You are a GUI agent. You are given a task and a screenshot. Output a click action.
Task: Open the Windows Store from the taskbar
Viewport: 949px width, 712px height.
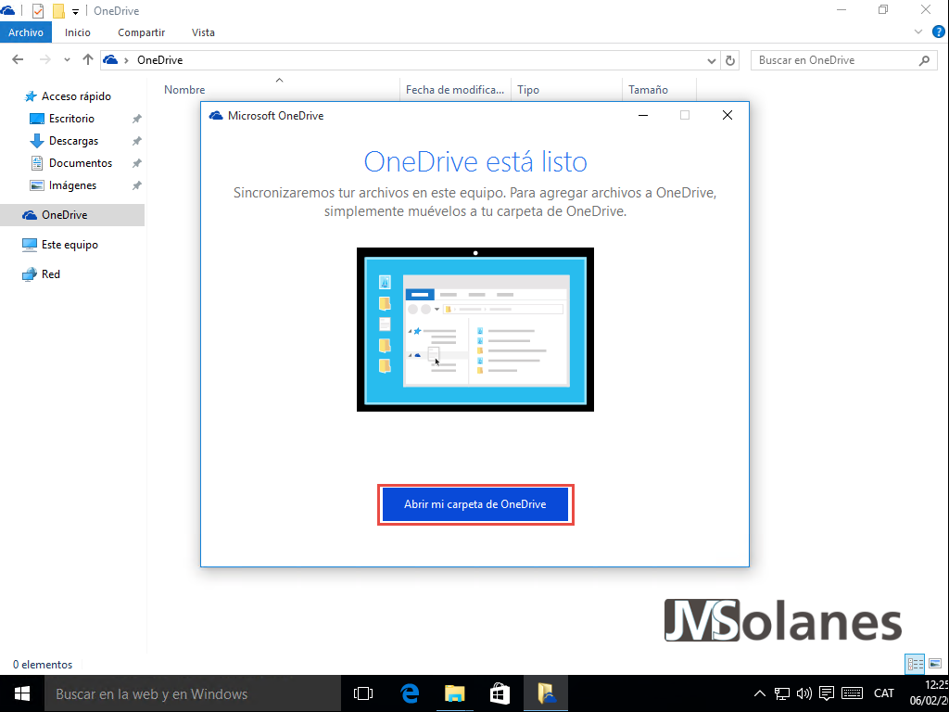tap(500, 693)
